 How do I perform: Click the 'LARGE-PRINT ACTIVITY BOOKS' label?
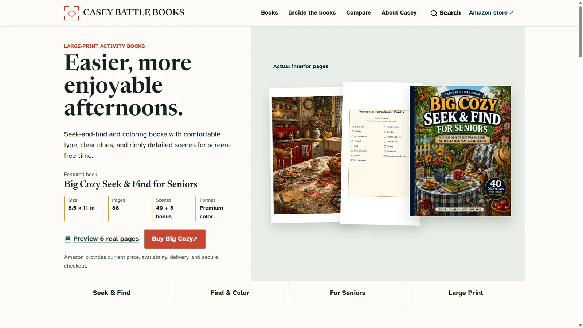pyautogui.click(x=104, y=46)
